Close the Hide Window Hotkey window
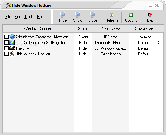This screenshot has width=166, height=135. pos(156,5)
